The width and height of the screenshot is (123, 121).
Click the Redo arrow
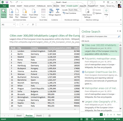click(x=17, y=2)
